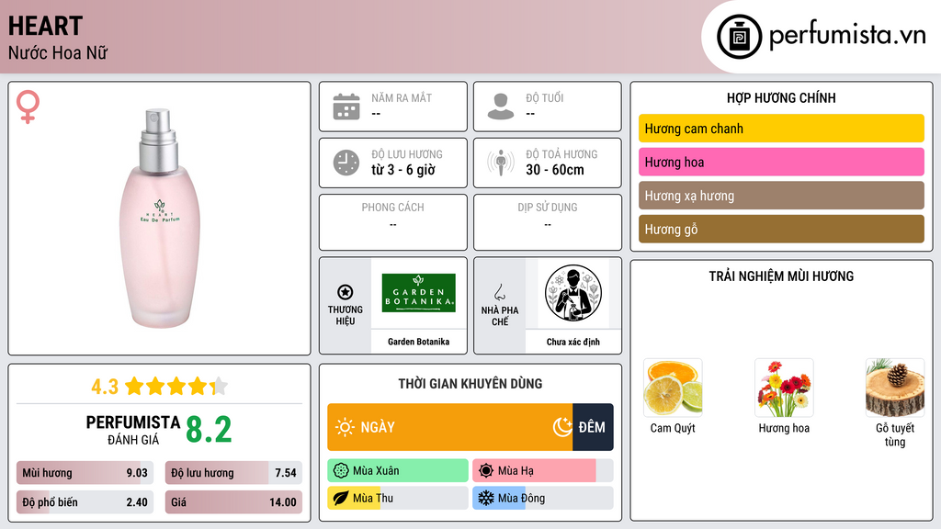Viewport: 941px width, 529px height.
Task: Click the Mùi hương 9.03 score bar
Action: click(x=85, y=473)
